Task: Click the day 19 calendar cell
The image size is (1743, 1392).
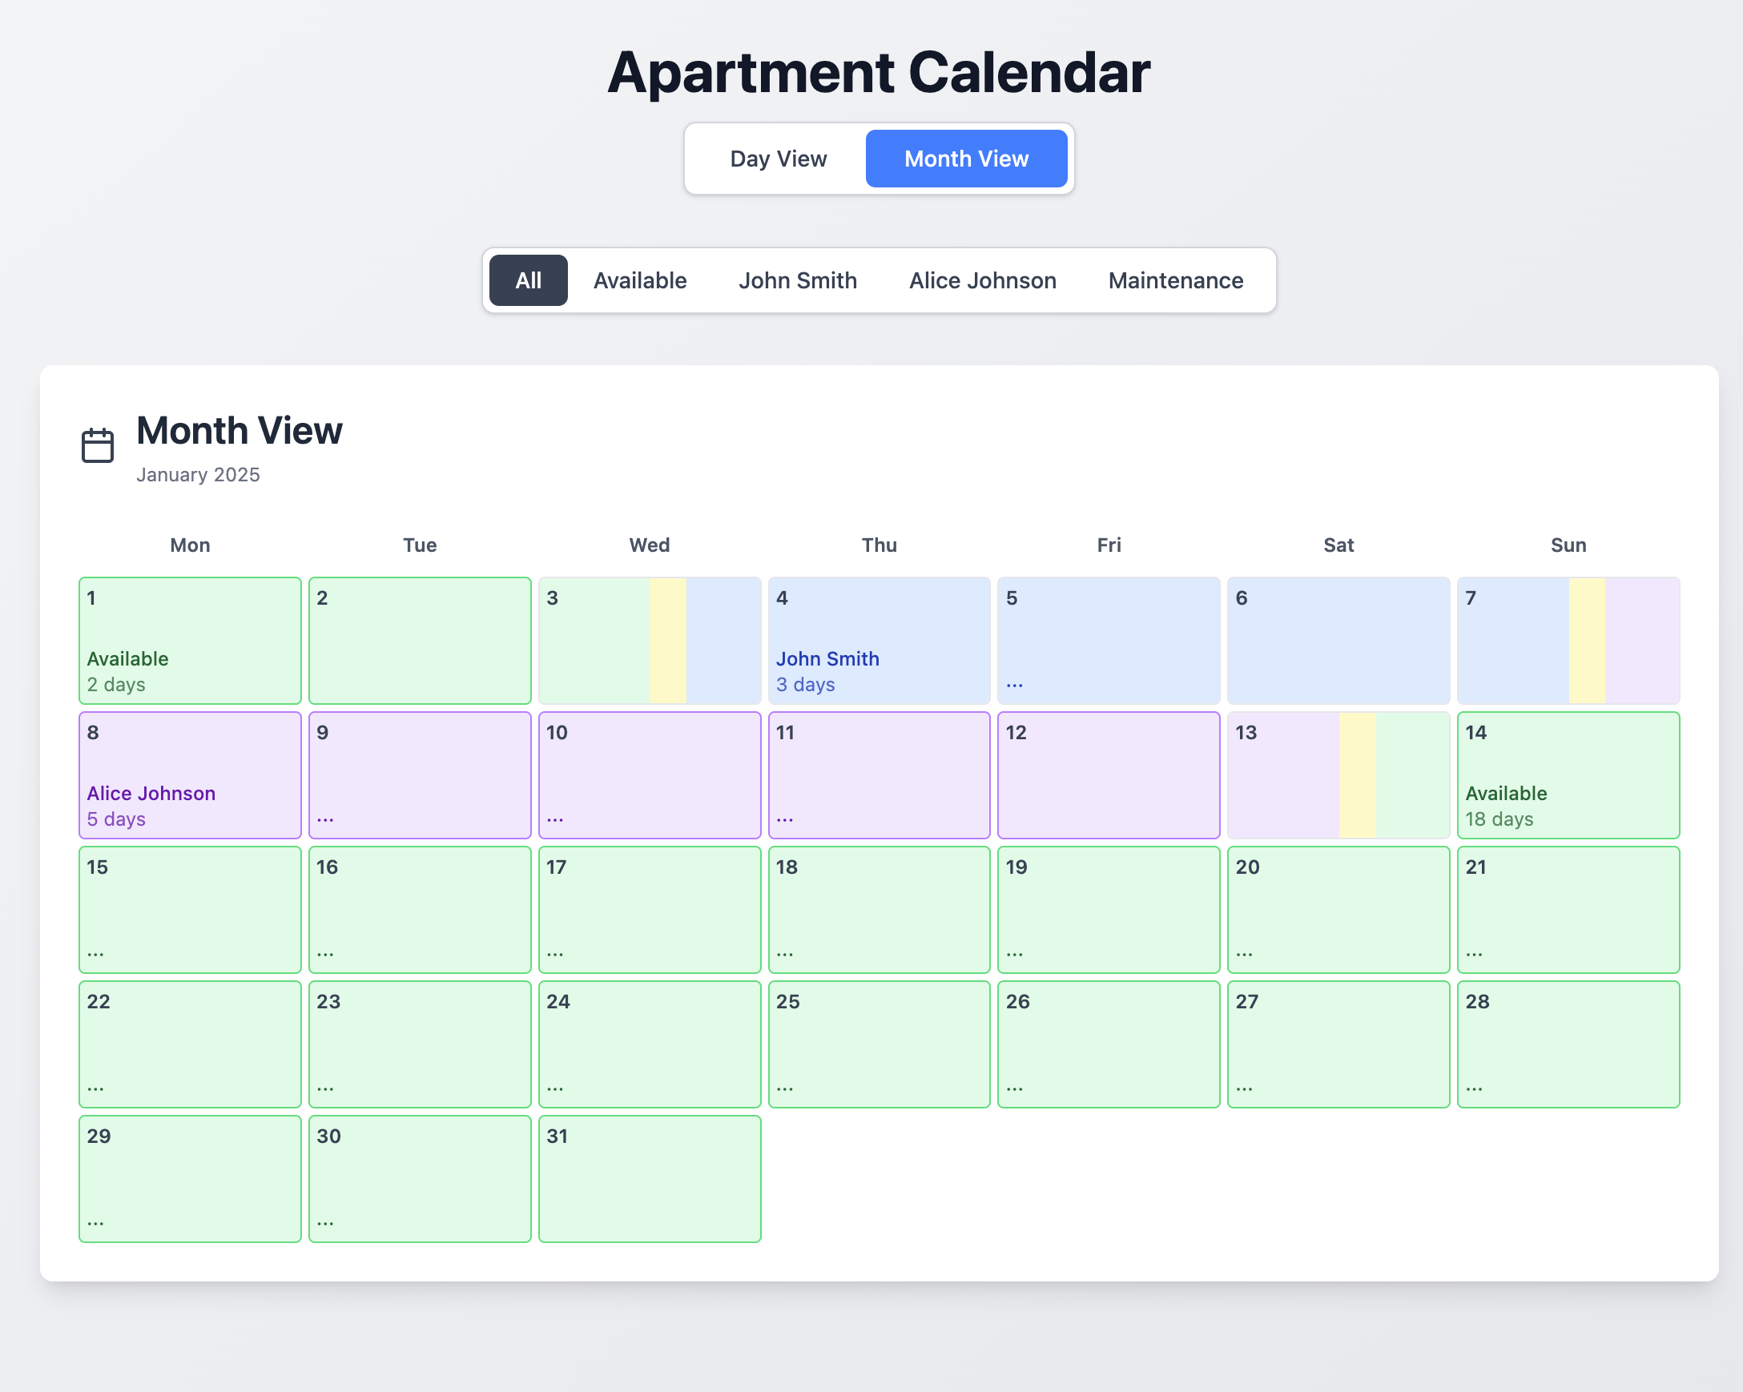Action: coord(1108,908)
